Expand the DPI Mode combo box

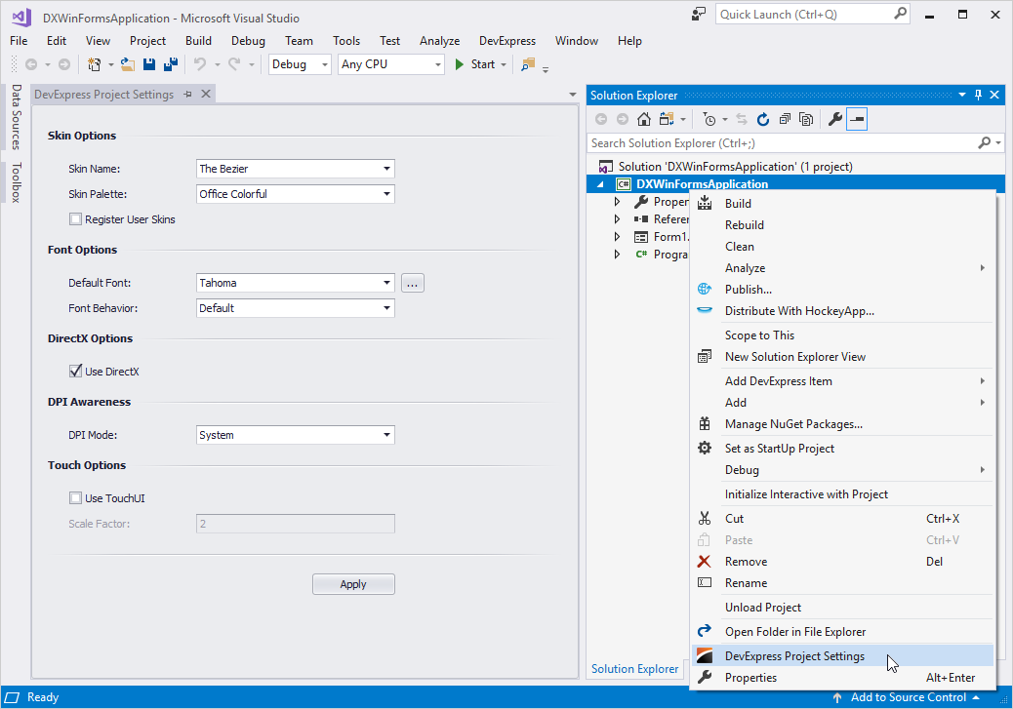[387, 435]
